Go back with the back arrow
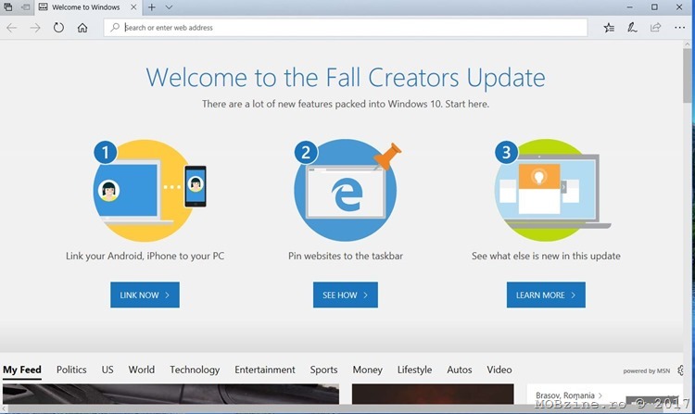The width and height of the screenshot is (695, 414). tap(11, 28)
